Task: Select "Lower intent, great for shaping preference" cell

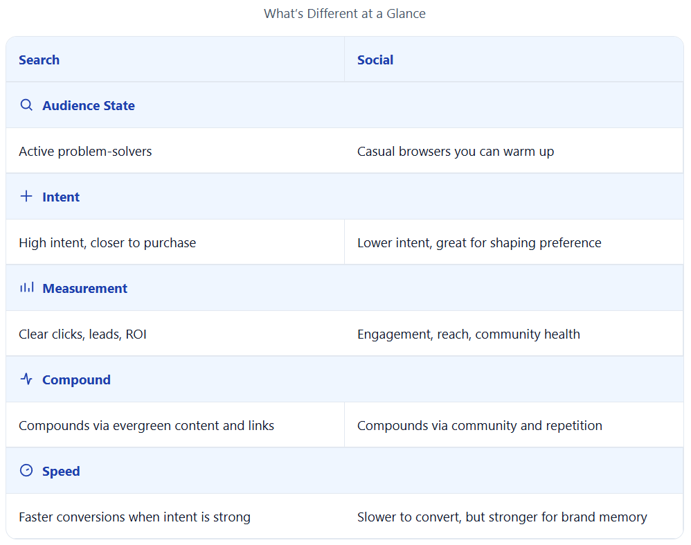Action: click(479, 243)
